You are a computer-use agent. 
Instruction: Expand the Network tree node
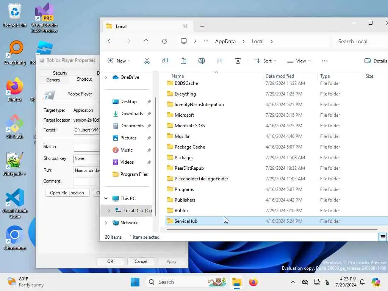106,223
